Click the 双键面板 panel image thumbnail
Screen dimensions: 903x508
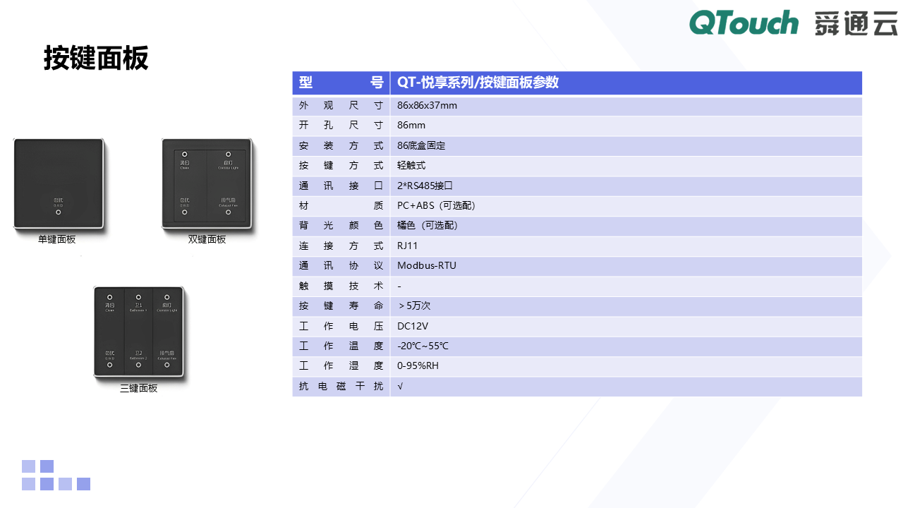click(207, 185)
